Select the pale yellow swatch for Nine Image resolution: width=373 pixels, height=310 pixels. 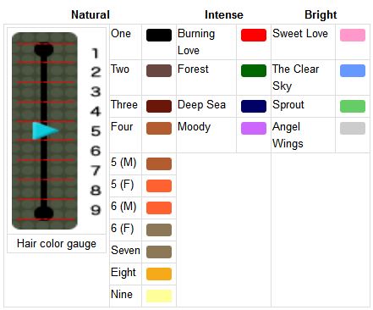point(159,296)
